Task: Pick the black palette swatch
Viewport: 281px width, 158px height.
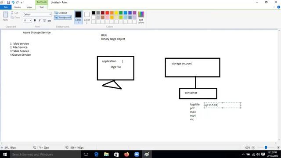Action: tap(94, 13)
